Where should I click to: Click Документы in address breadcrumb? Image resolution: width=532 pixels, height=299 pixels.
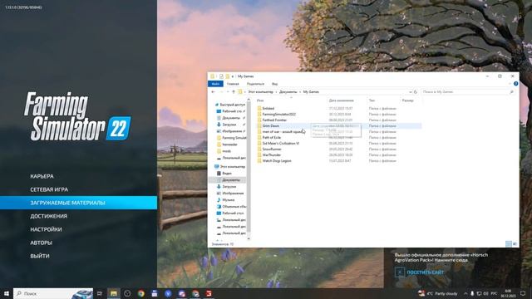[x=288, y=92]
